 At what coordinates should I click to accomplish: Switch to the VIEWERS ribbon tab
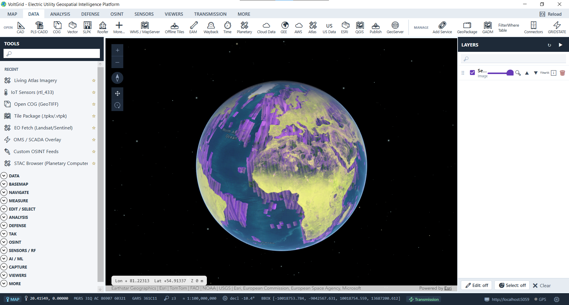coord(174,14)
